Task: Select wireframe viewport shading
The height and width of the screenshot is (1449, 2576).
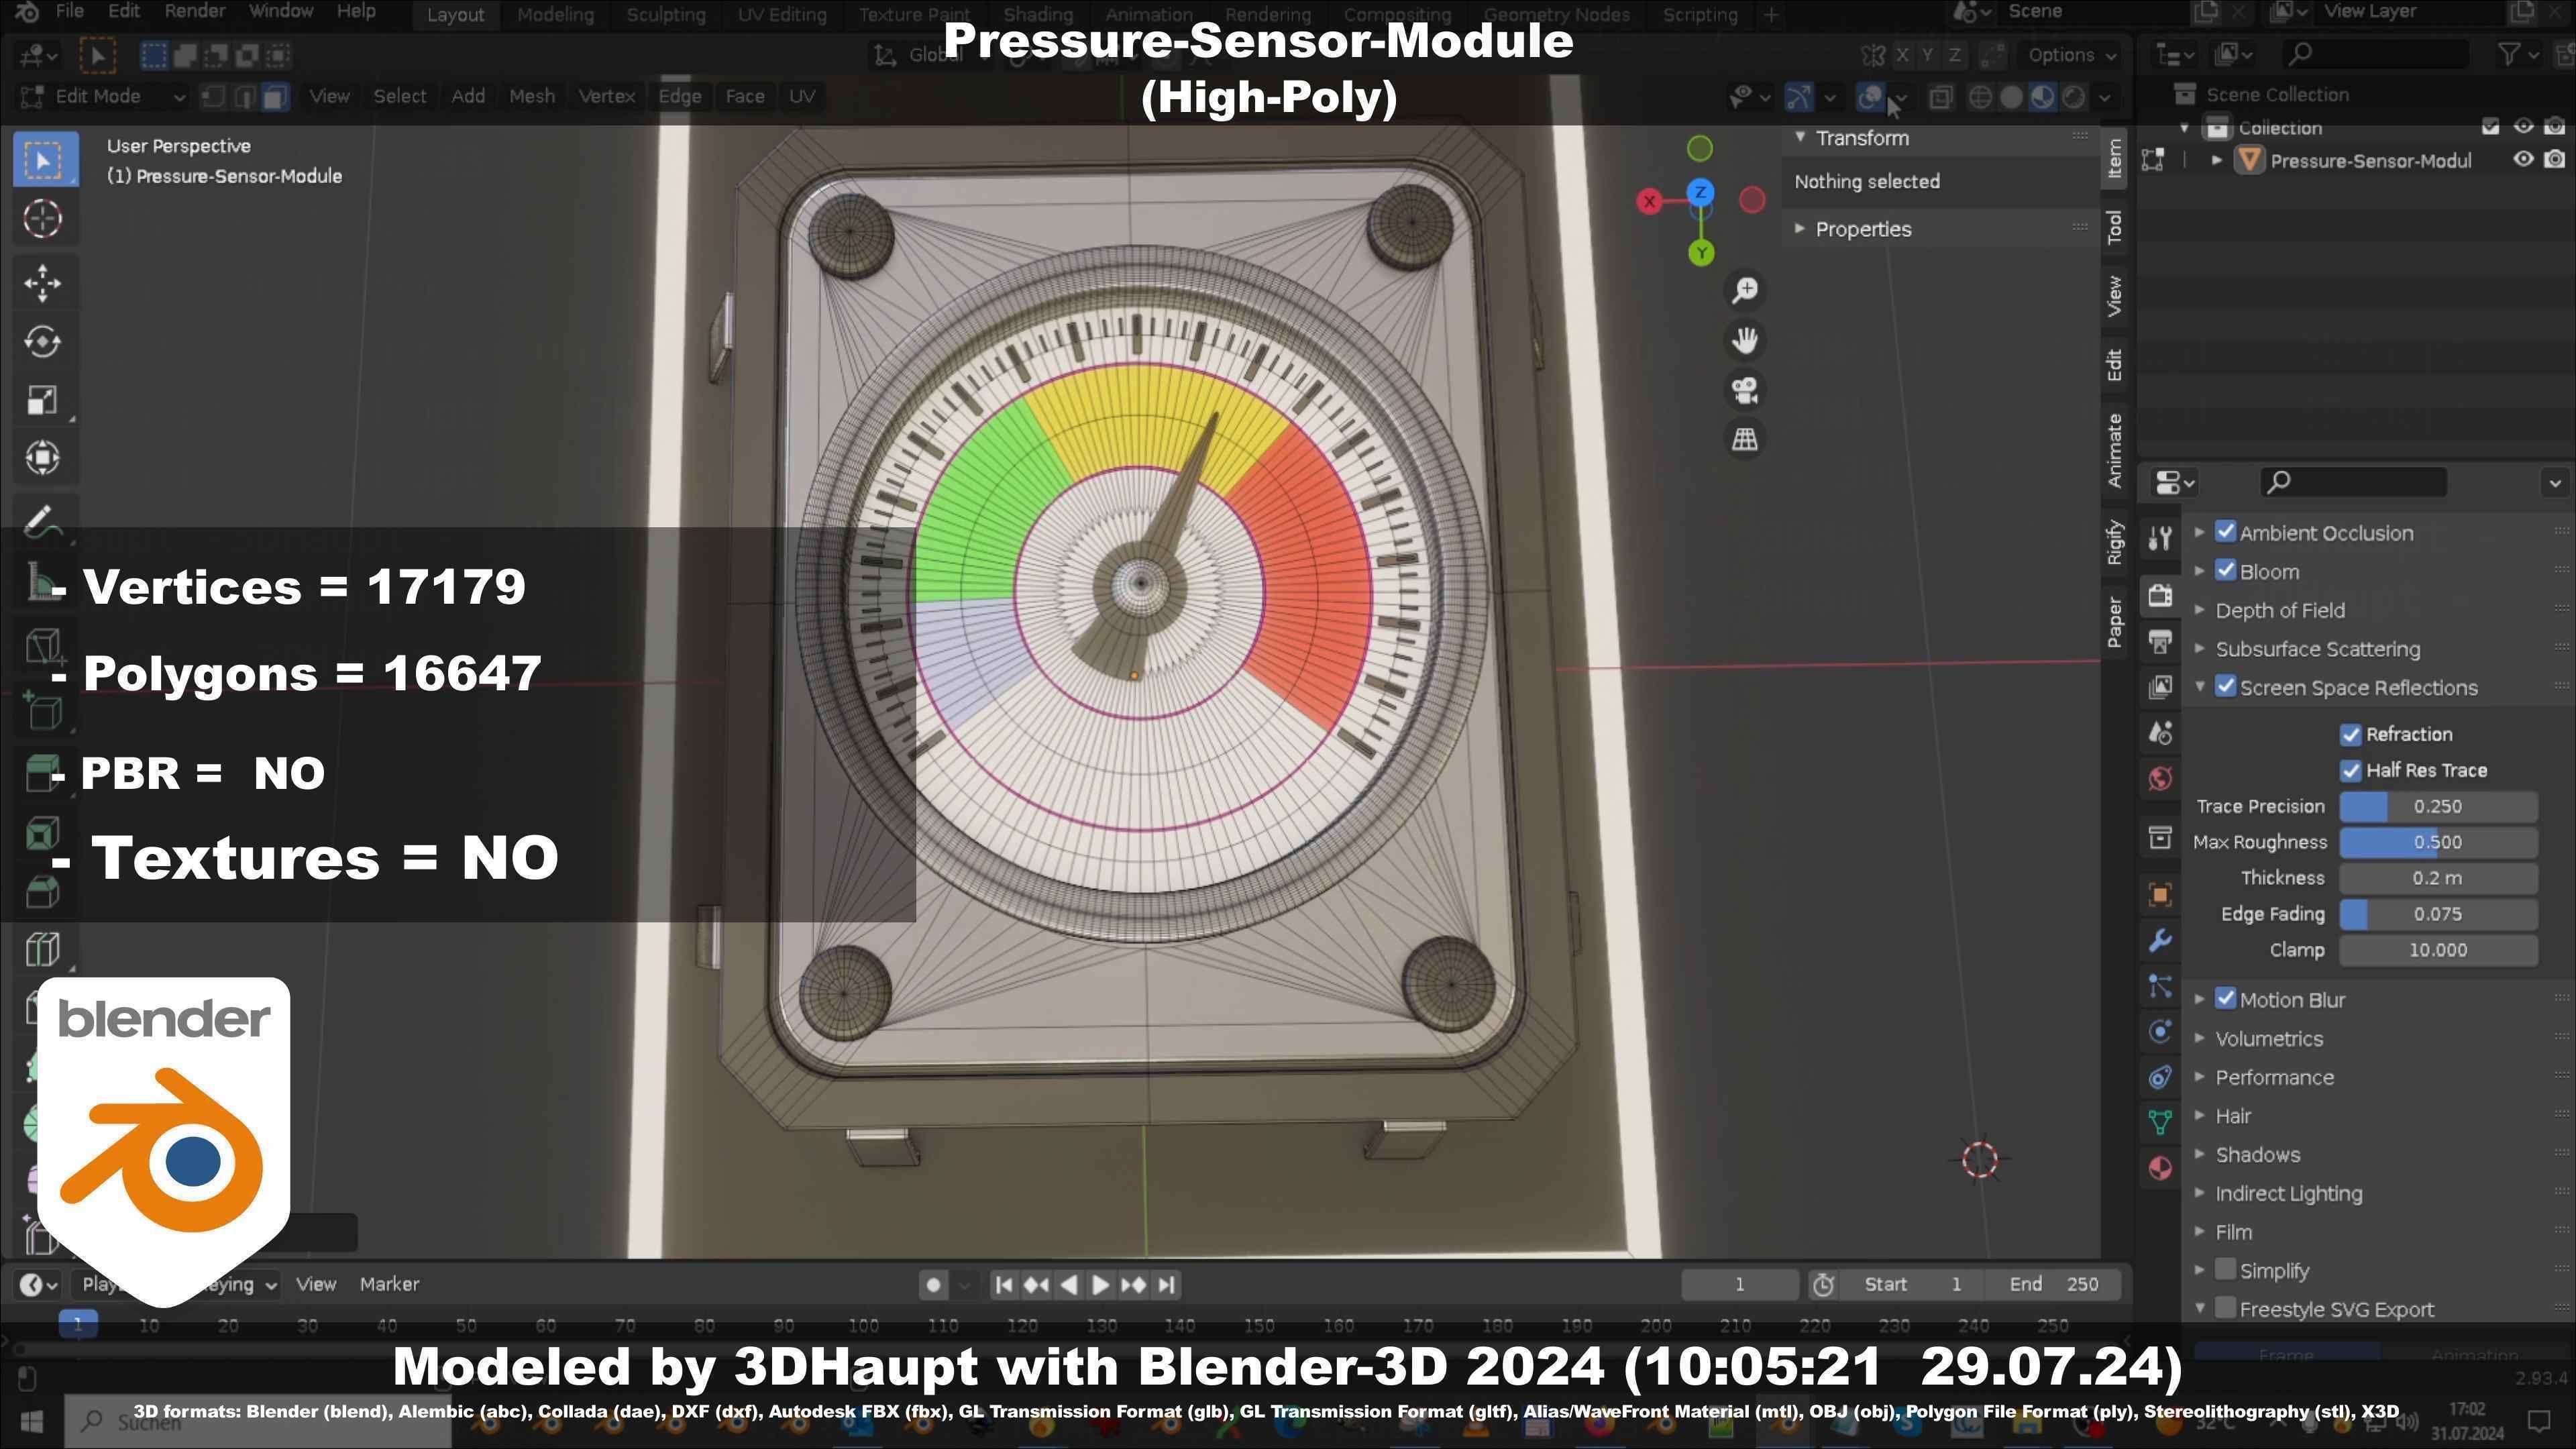Action: (x=1980, y=97)
